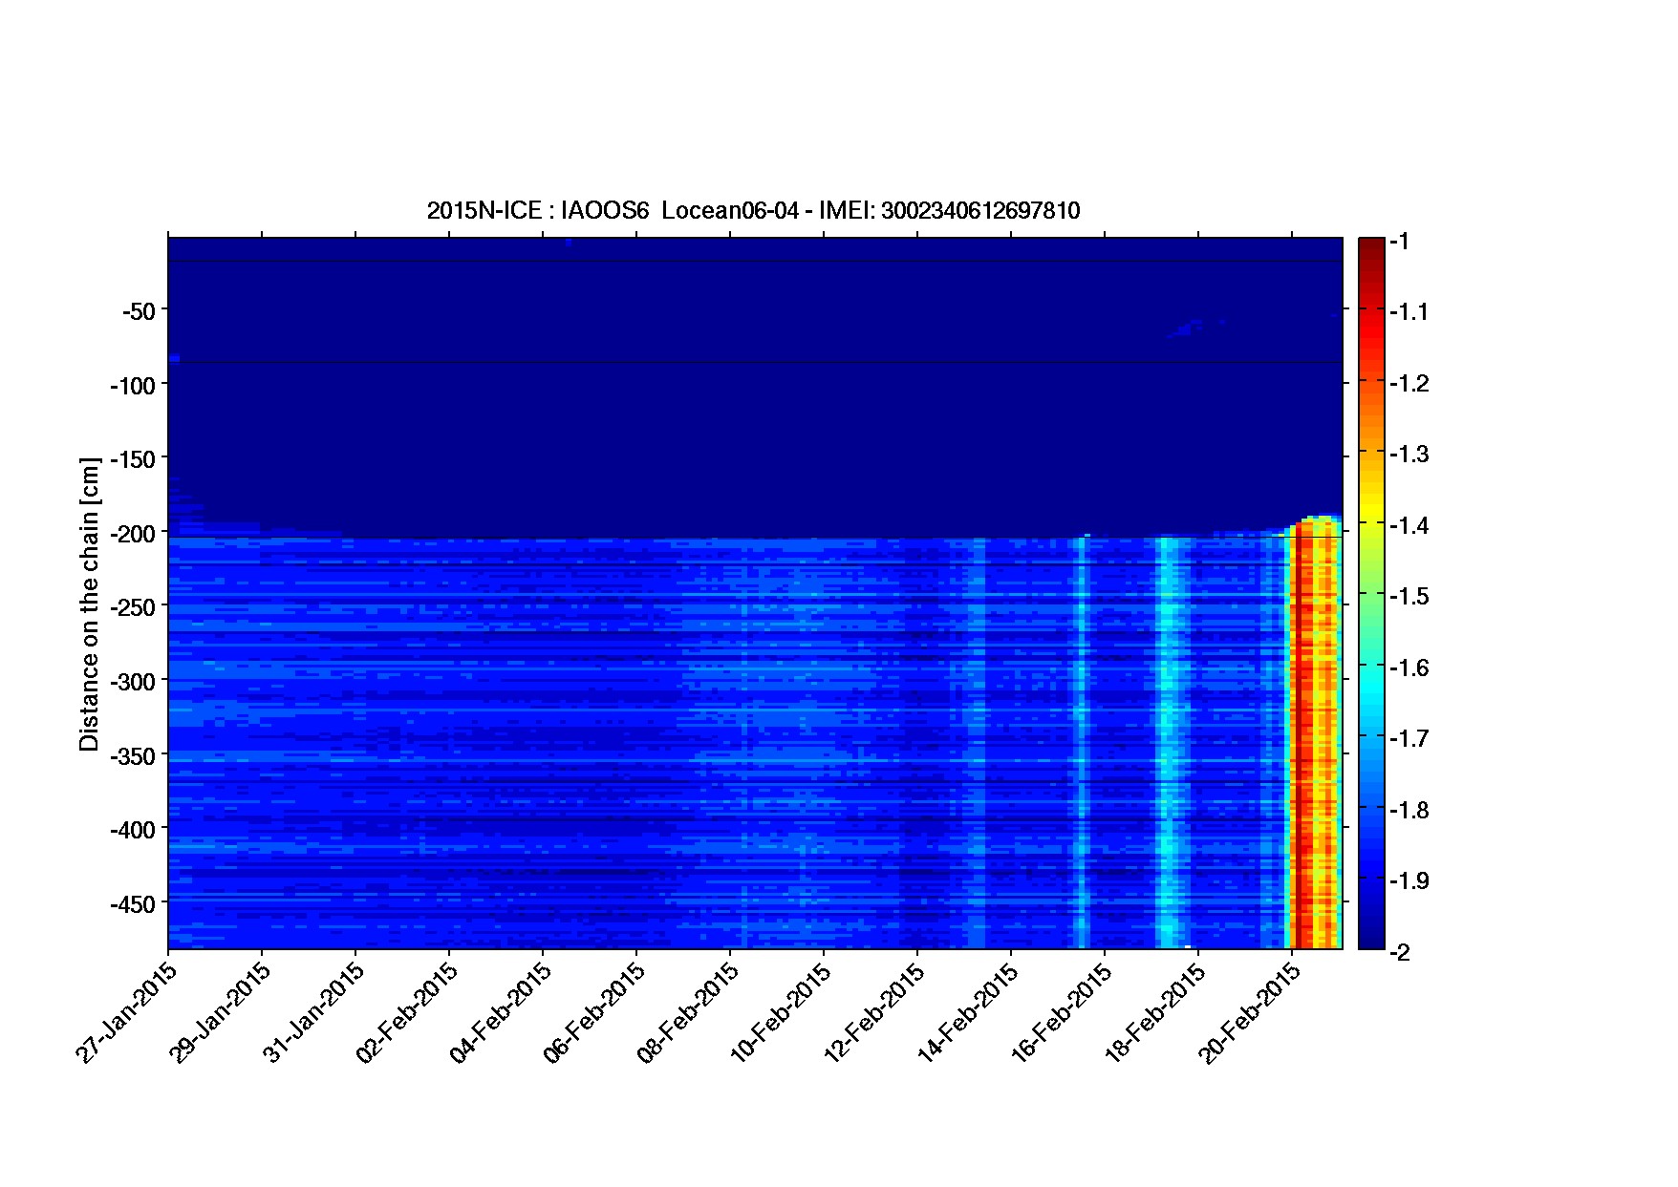Click the -200 y-axis tick label
1678x1187 pixels.
tap(133, 532)
